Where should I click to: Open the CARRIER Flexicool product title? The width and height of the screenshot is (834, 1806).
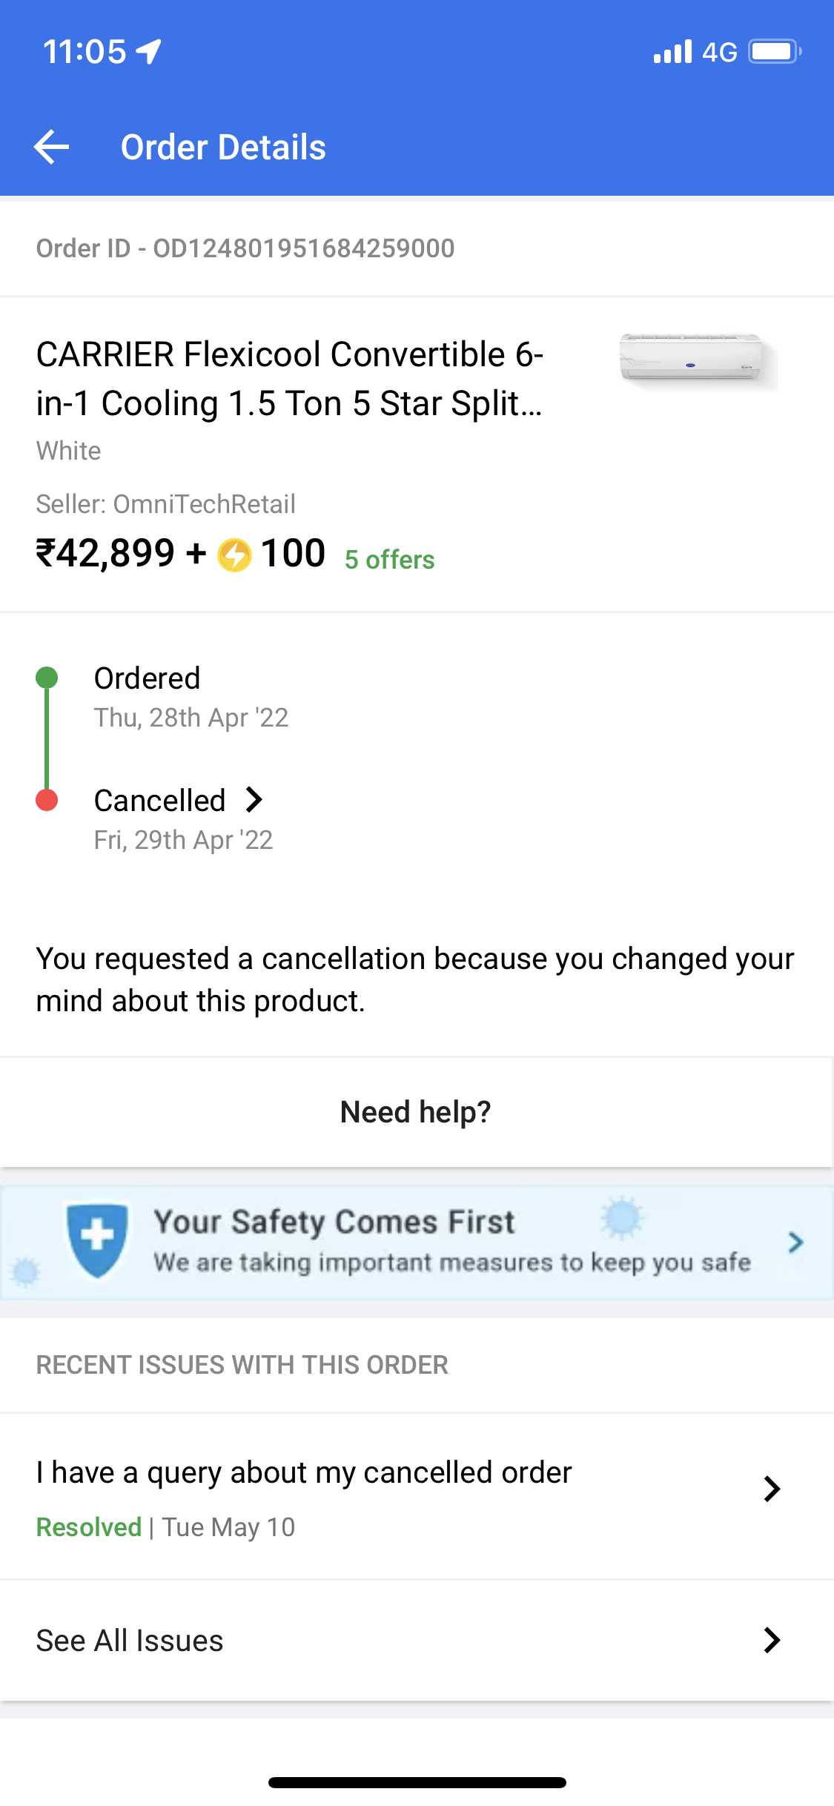pyautogui.click(x=289, y=379)
